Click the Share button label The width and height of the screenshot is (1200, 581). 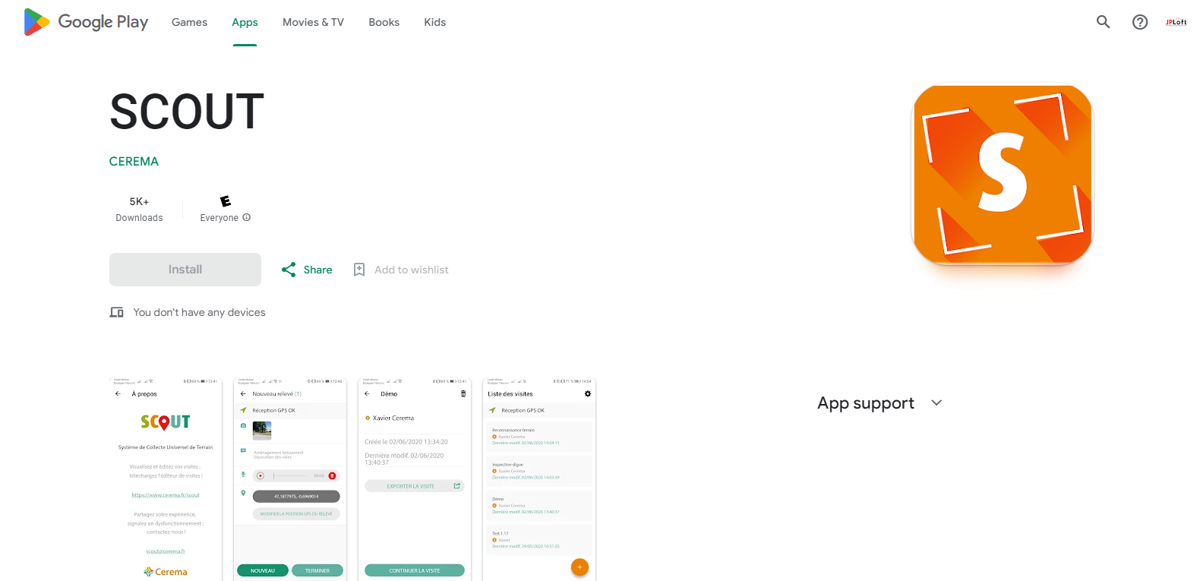click(317, 270)
